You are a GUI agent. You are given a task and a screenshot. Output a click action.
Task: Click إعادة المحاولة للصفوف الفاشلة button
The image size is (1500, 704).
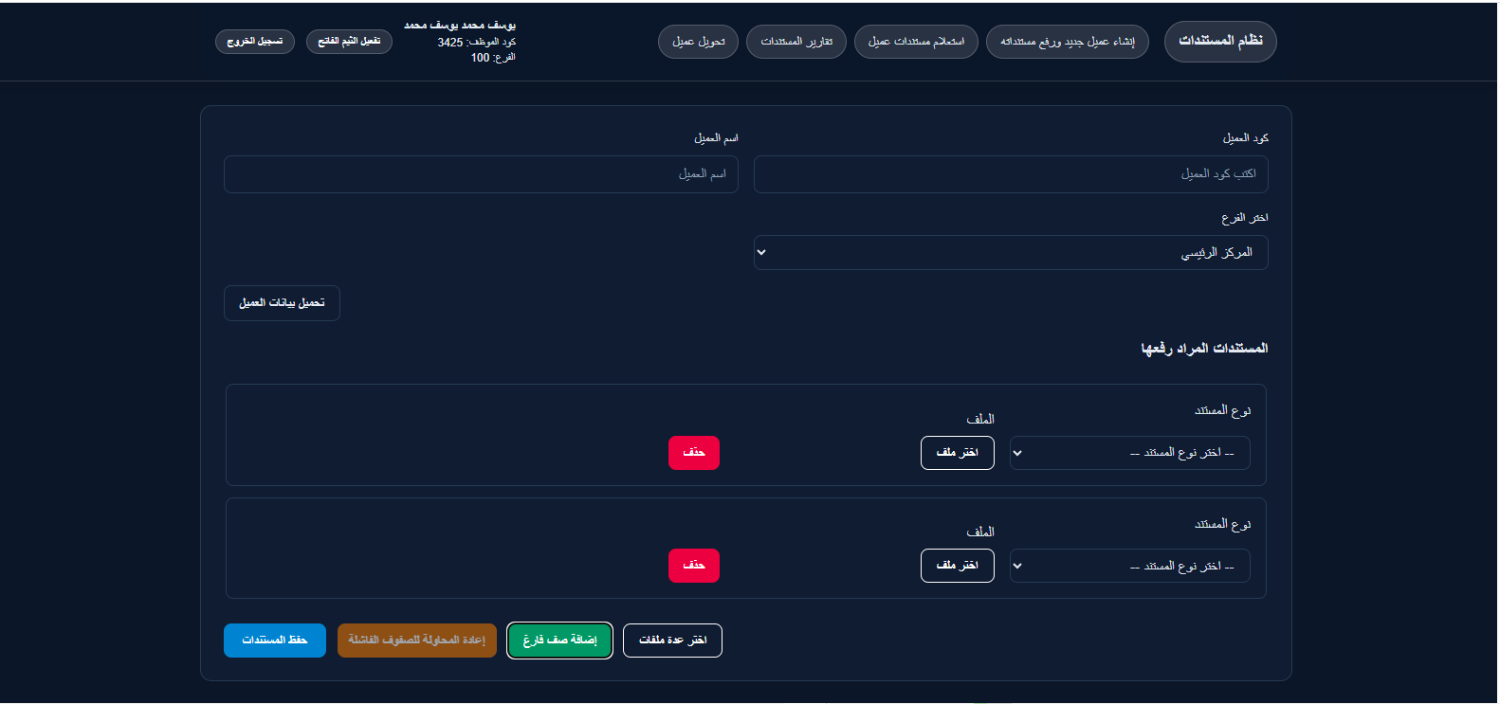tap(417, 641)
